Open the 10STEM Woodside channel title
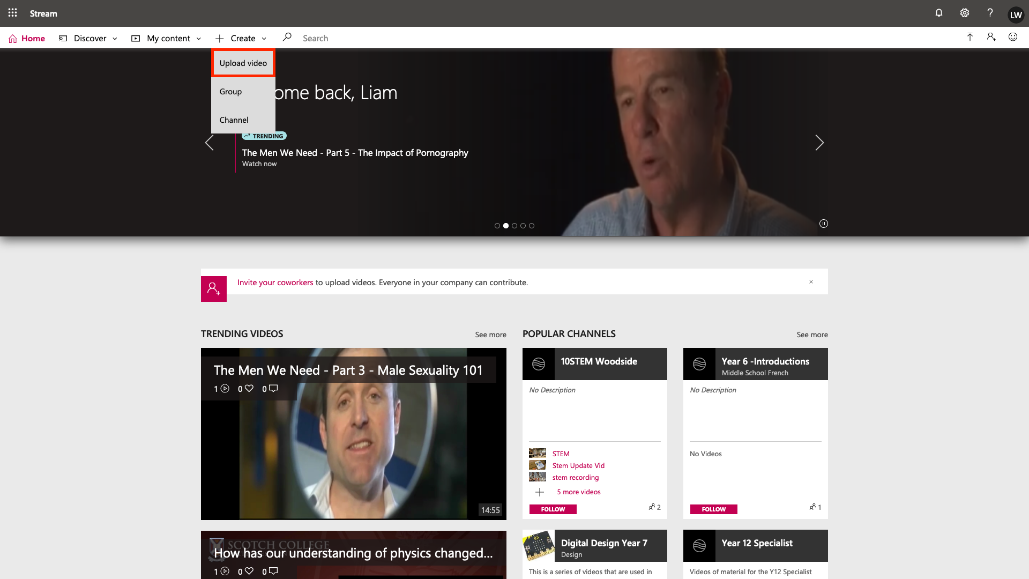Screen dimensions: 1029x579 599,361
